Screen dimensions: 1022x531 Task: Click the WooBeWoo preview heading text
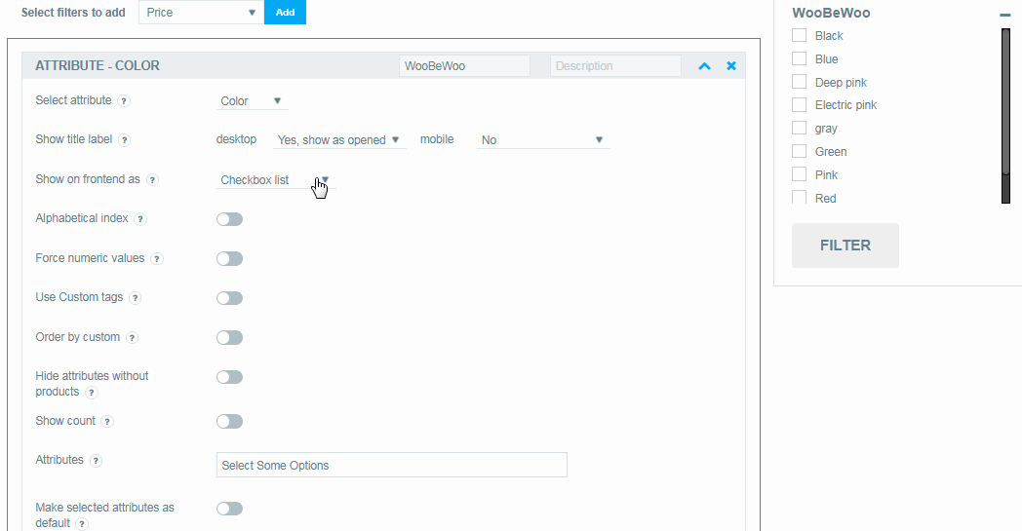click(831, 13)
